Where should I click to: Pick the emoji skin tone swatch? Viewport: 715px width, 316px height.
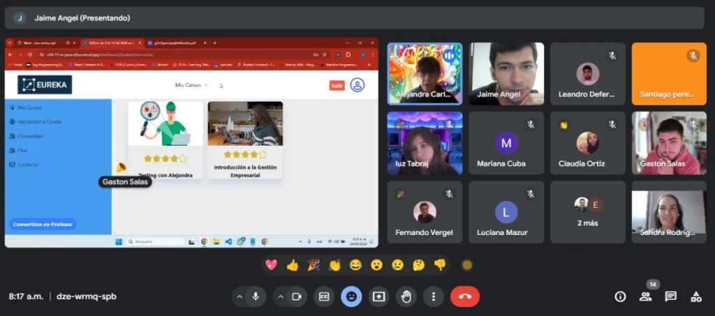(467, 265)
